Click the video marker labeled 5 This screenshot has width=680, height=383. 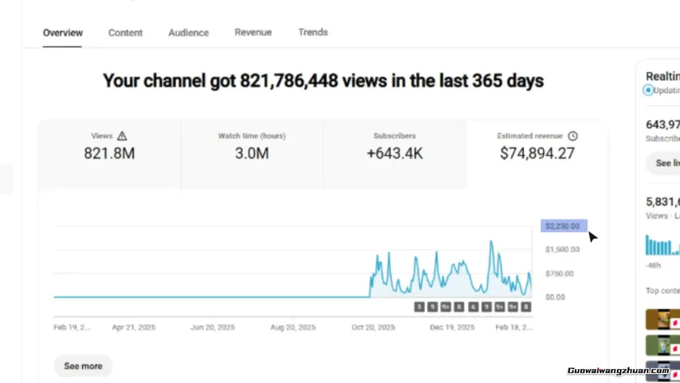[x=419, y=307]
